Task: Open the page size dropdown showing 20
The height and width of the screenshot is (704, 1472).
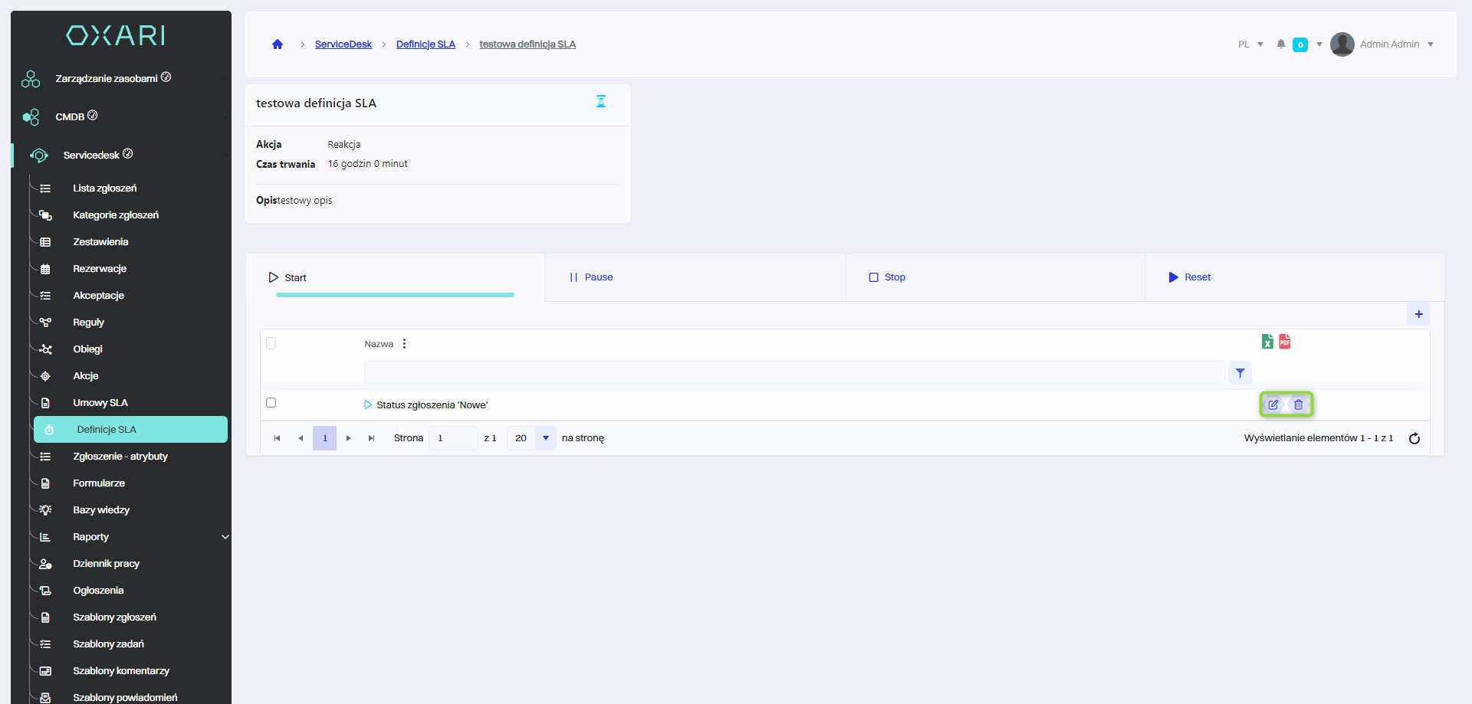Action: [x=545, y=438]
